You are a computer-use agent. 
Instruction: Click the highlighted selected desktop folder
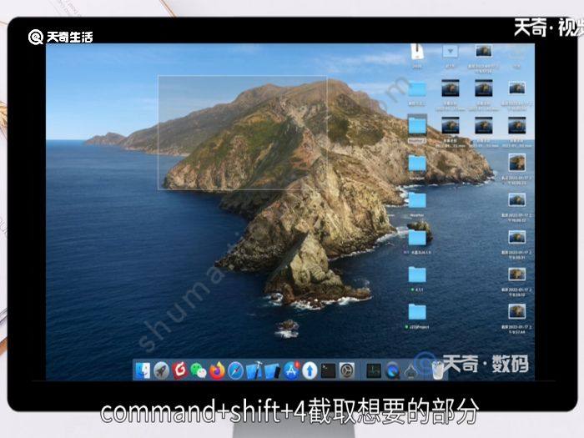coord(417,125)
